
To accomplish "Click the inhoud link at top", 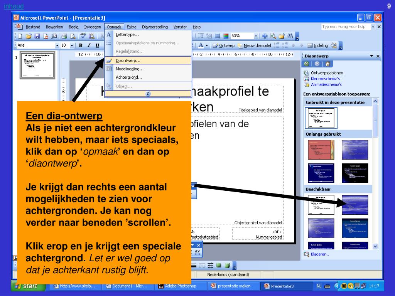I will click(x=14, y=6).
